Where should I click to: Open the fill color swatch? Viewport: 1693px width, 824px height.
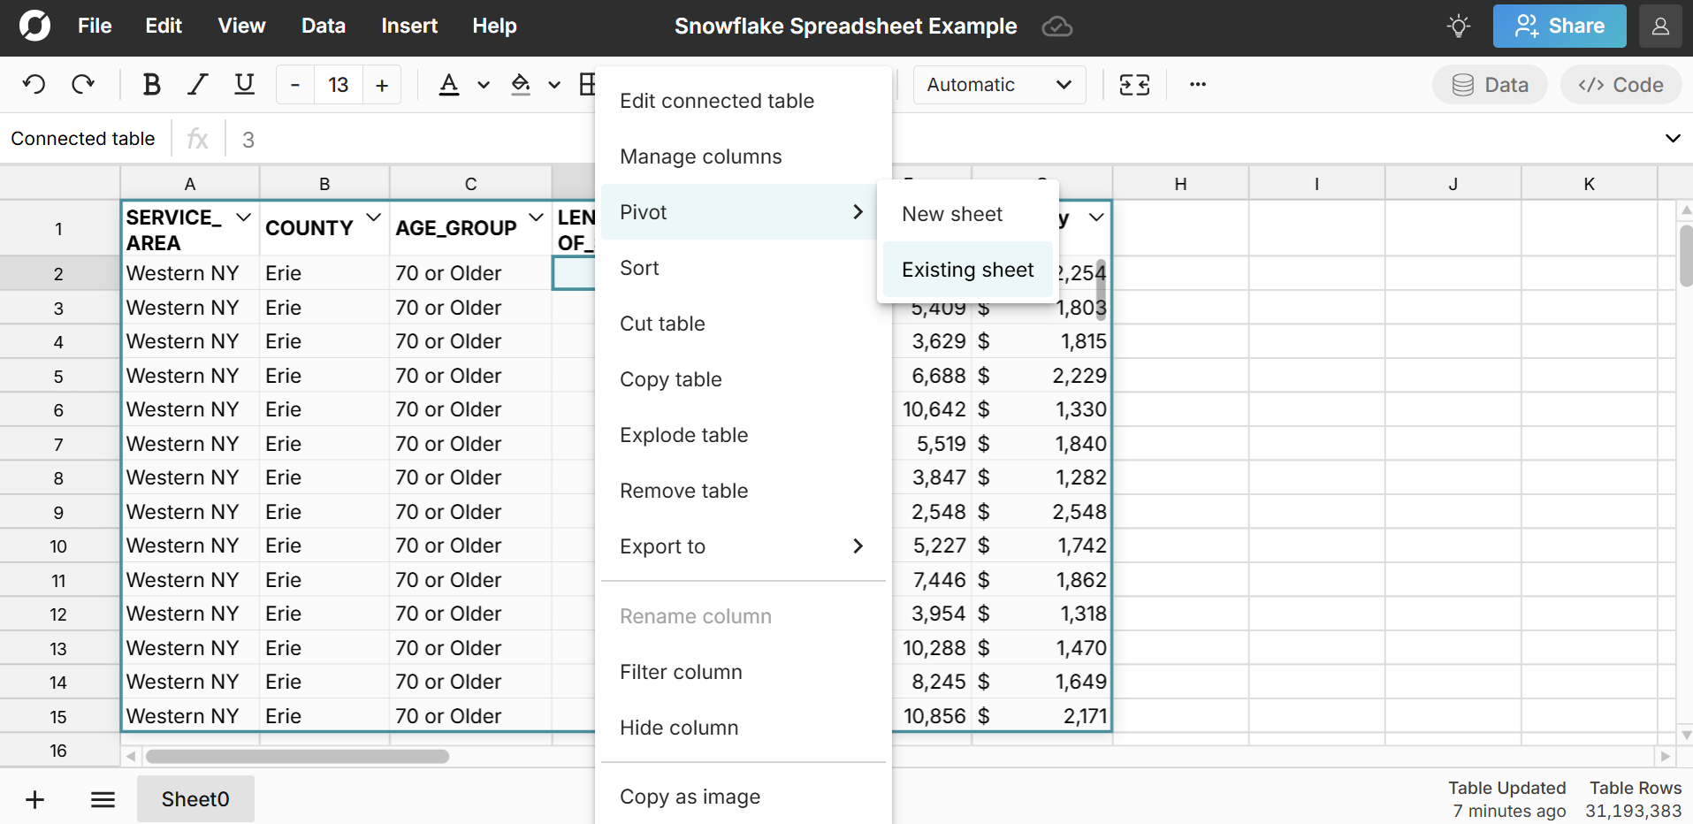(x=522, y=84)
